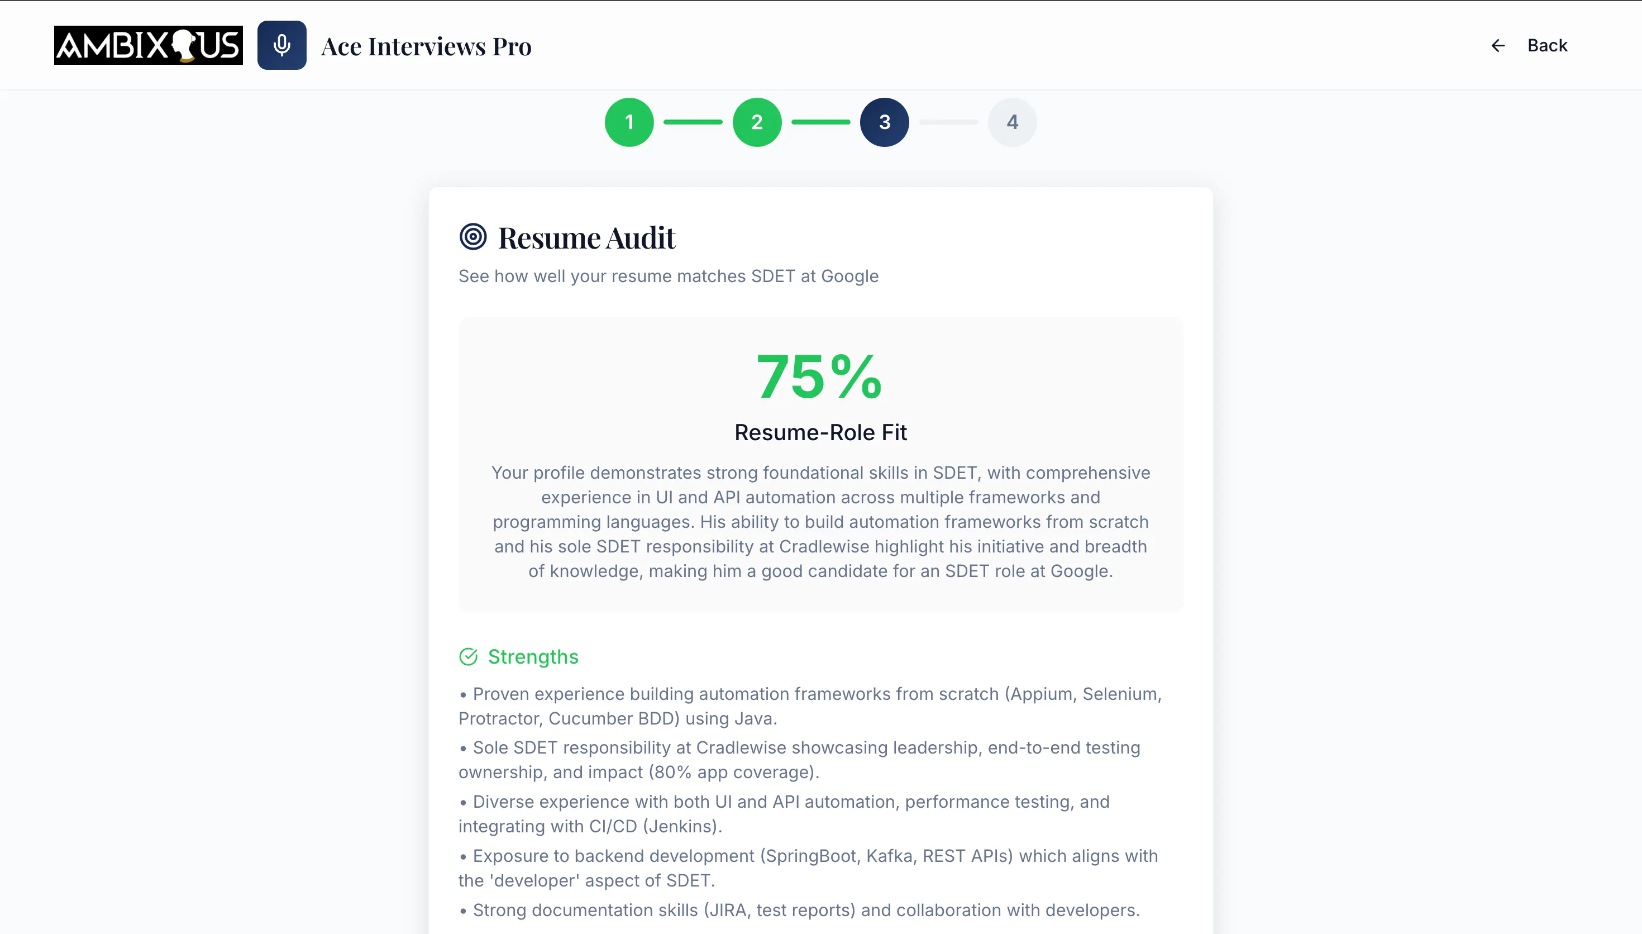Viewport: 1642px width, 934px height.
Task: Jump to step 1 in the progress stepper
Action: (x=629, y=122)
